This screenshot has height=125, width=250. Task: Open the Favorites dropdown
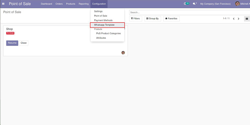171,19
